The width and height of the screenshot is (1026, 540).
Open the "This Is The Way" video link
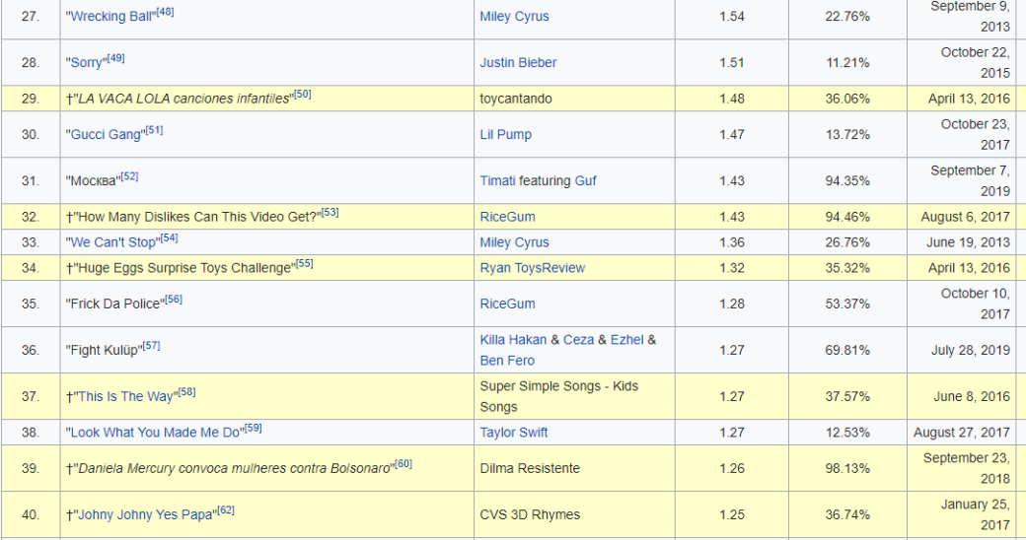coord(125,397)
